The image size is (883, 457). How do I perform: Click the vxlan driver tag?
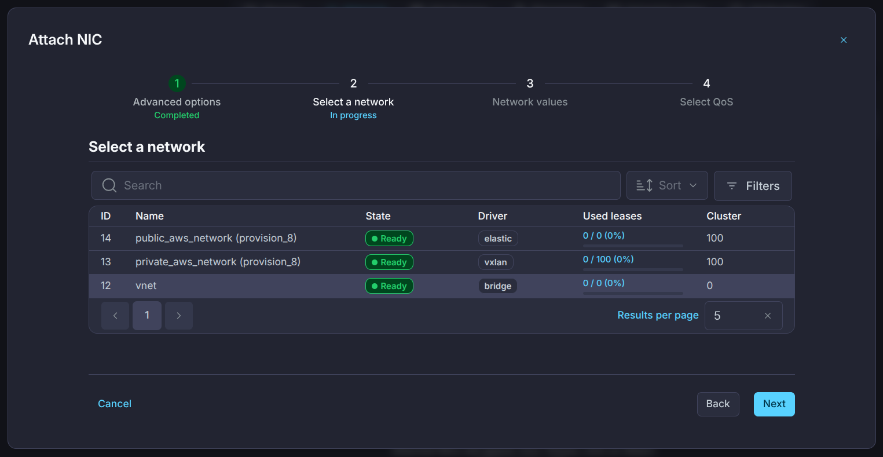coord(496,262)
